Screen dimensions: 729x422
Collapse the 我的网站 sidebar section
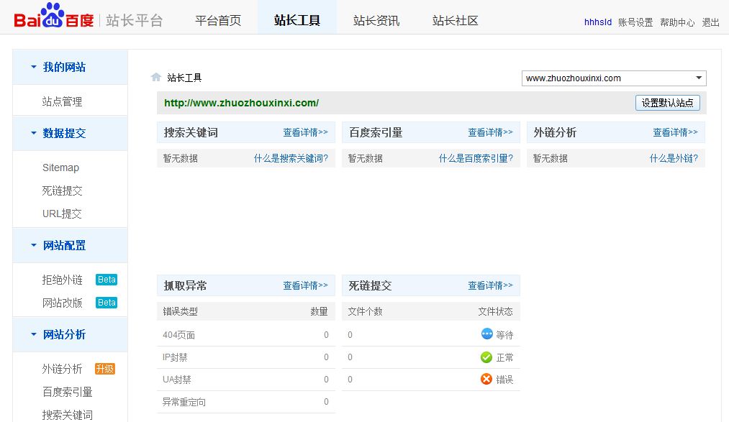[34, 67]
